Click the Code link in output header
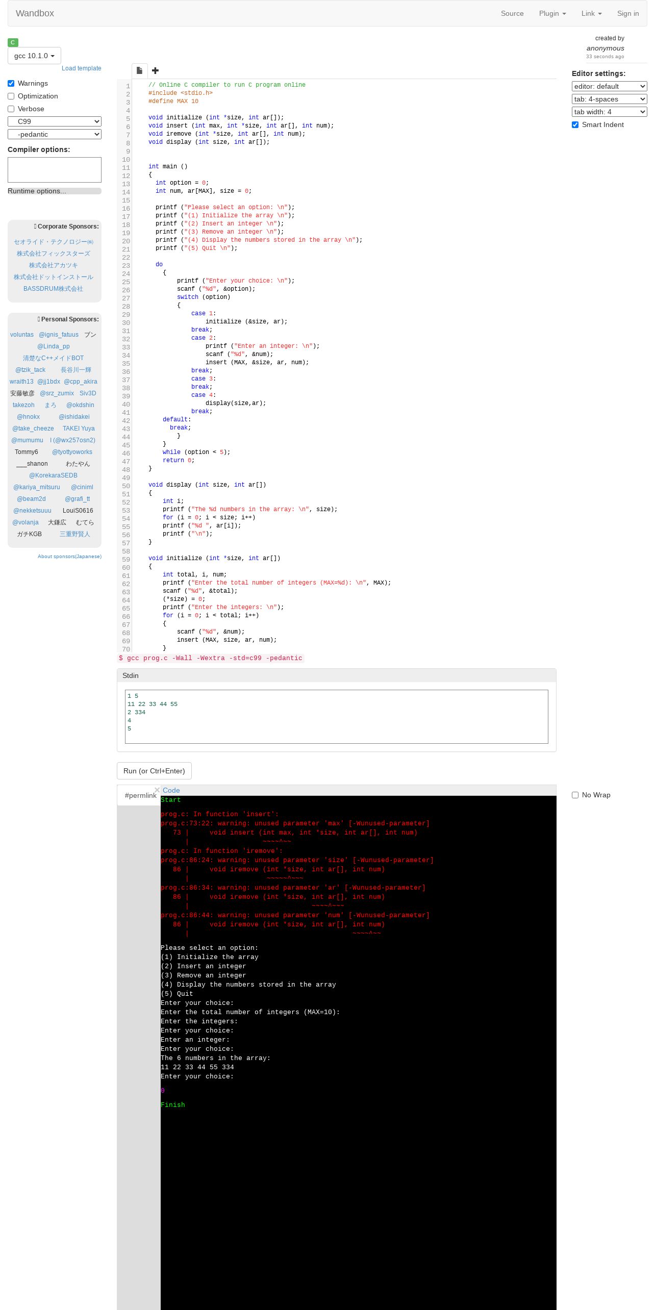The image size is (655, 1310). click(x=171, y=790)
